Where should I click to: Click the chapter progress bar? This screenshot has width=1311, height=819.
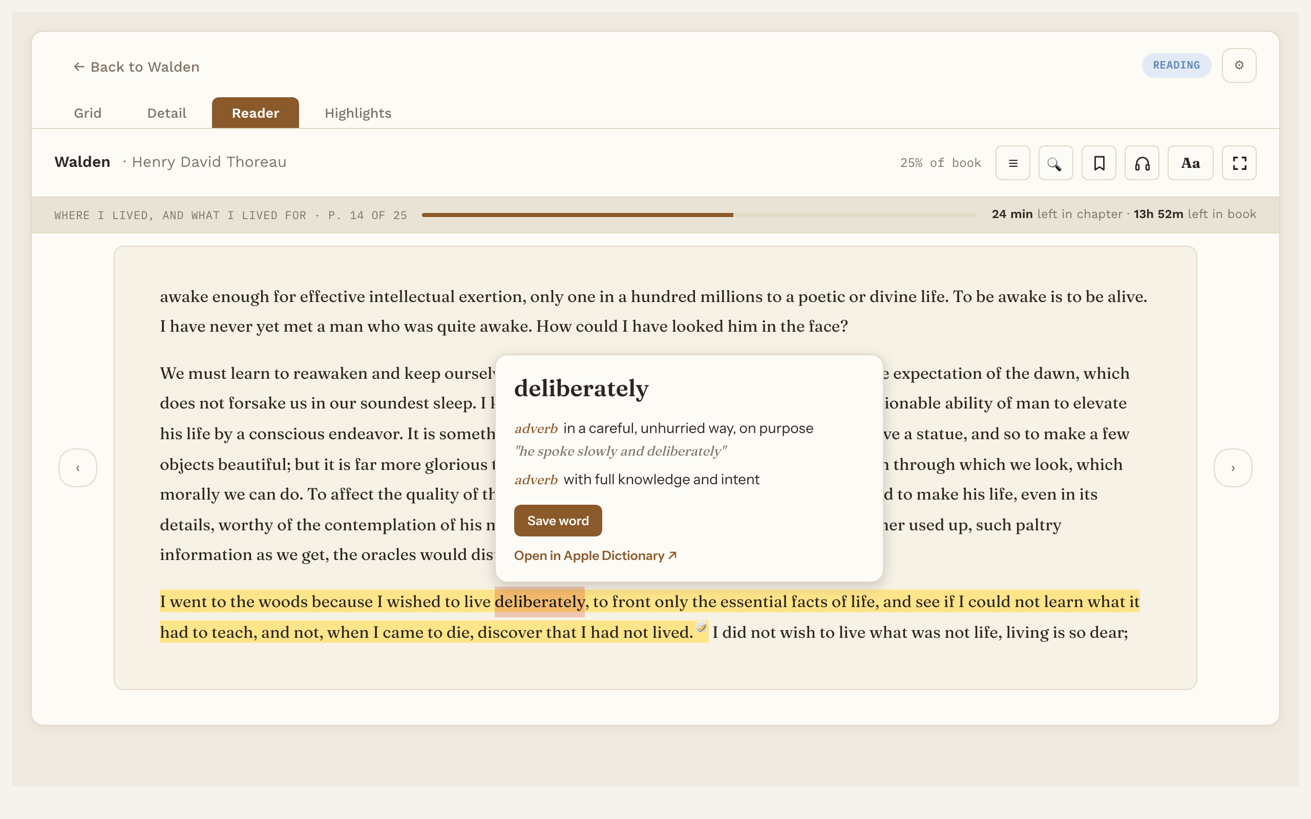point(699,215)
